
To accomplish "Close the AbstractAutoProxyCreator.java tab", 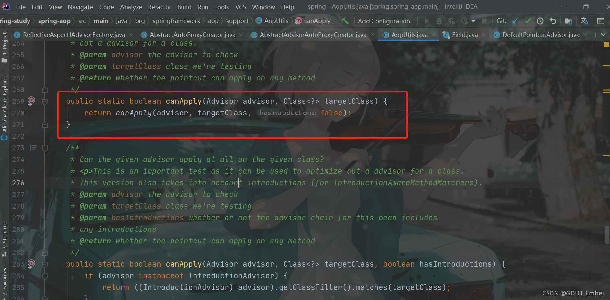I will click(241, 35).
